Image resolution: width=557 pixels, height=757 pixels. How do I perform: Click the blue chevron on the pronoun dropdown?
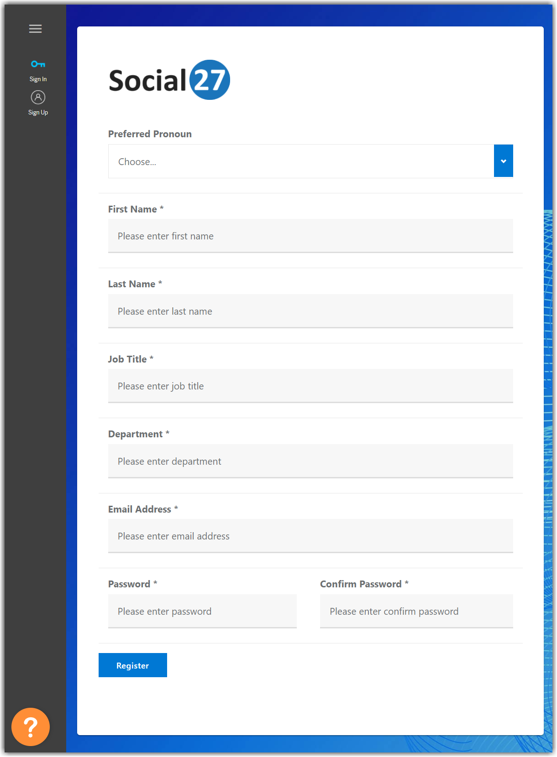tap(503, 161)
